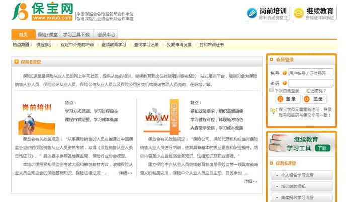Click the orange icon beside 密码 field
The width and height of the screenshot is (347, 202).
[x=285, y=83]
